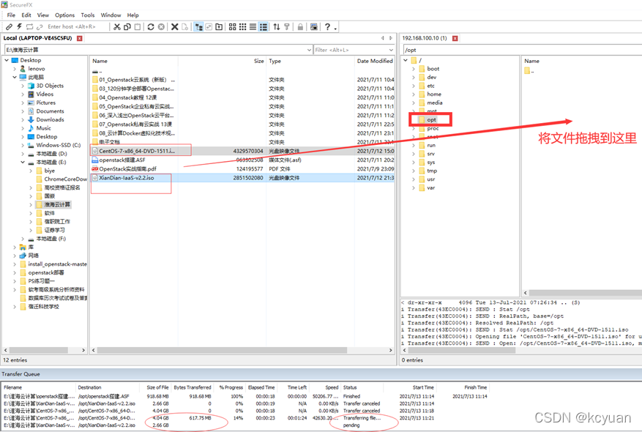Image resolution: width=642 pixels, height=432 pixels.
Task: Select the Music folder in tree
Action: point(43,128)
